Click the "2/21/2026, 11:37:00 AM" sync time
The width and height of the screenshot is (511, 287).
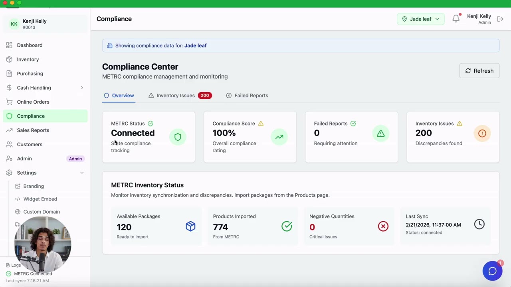433,225
